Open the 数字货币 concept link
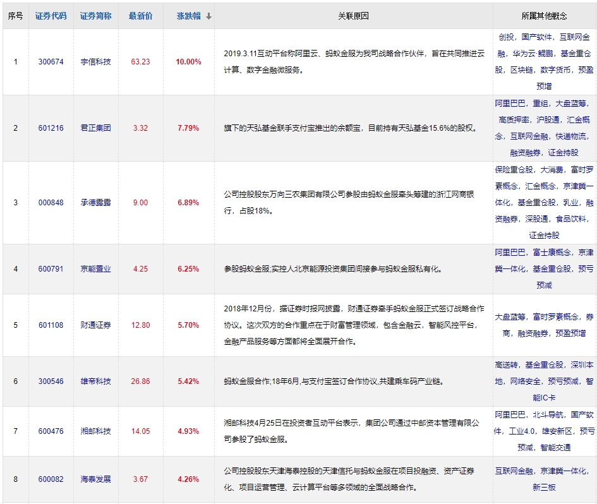 pyautogui.click(x=555, y=70)
